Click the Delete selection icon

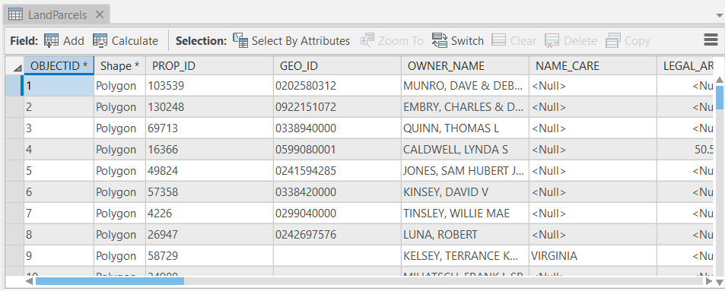(x=552, y=40)
